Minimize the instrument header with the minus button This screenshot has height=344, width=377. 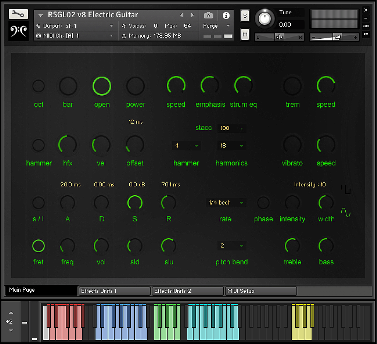[x=366, y=18]
